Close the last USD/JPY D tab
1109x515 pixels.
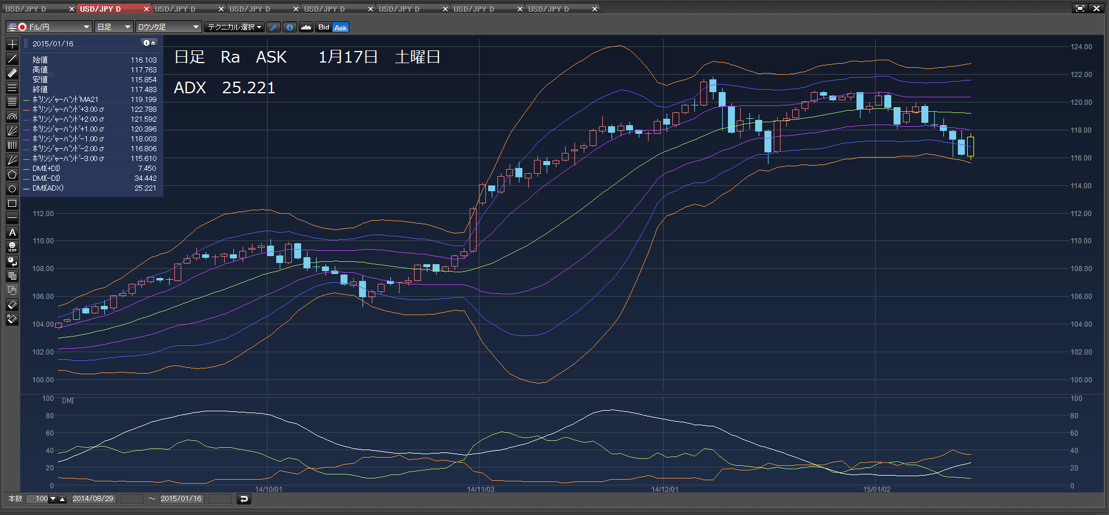pyautogui.click(x=595, y=9)
